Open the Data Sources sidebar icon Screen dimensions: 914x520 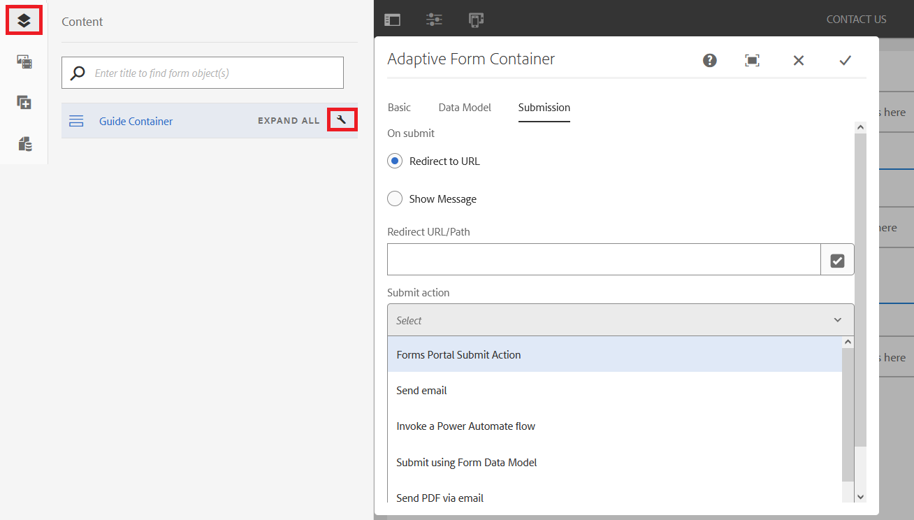24,144
